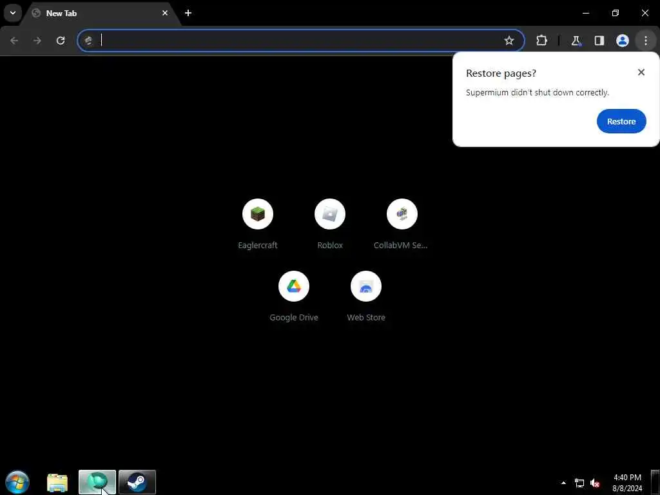Open the Eaglercraft shortcut
Screen dimensions: 660x495
[x=258, y=224]
